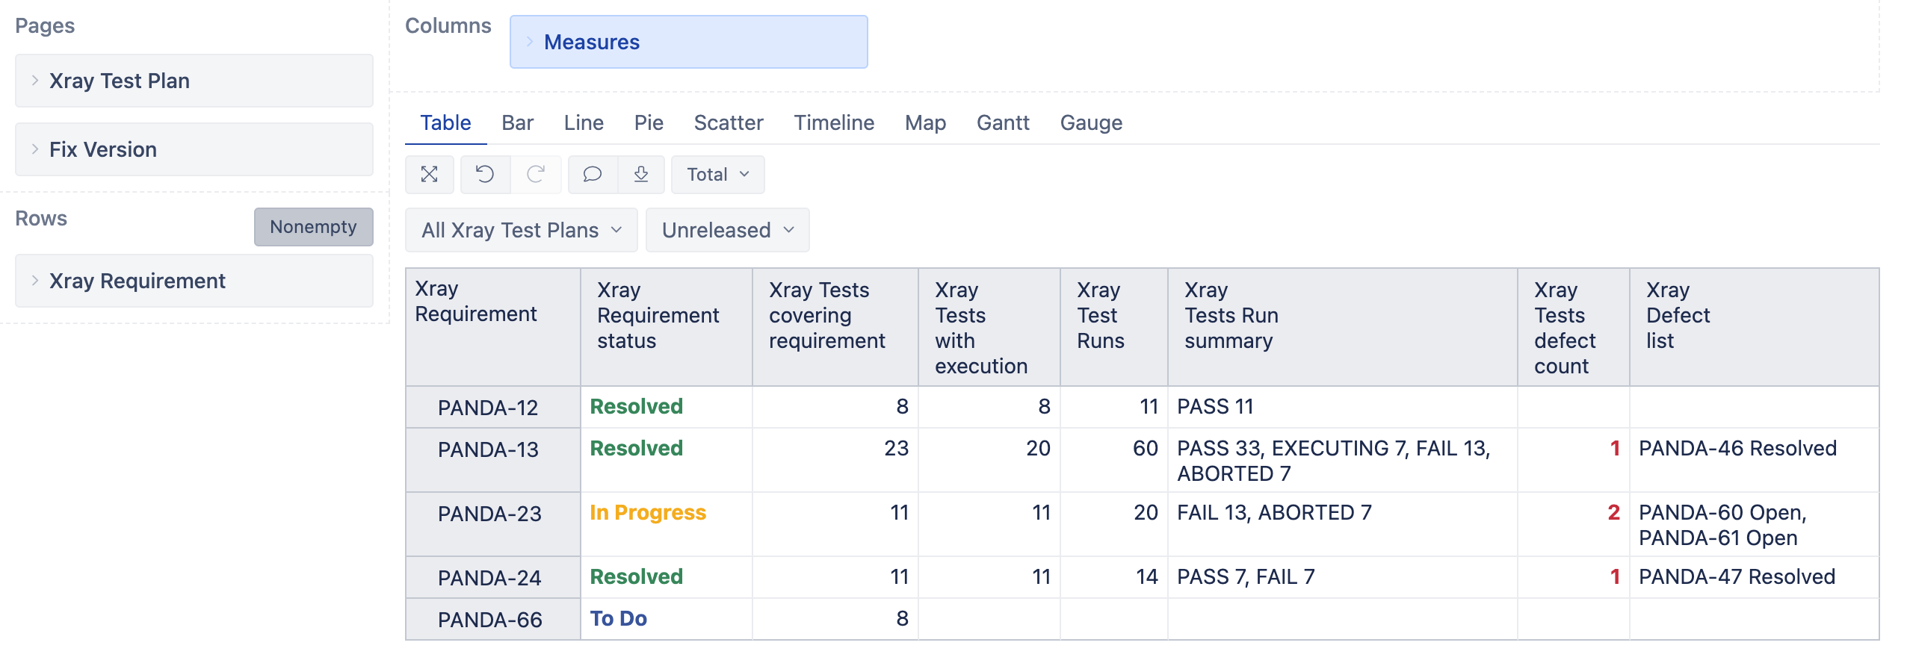Switch to the Scatter chart tab
The image size is (1910, 669).
pos(729,122)
